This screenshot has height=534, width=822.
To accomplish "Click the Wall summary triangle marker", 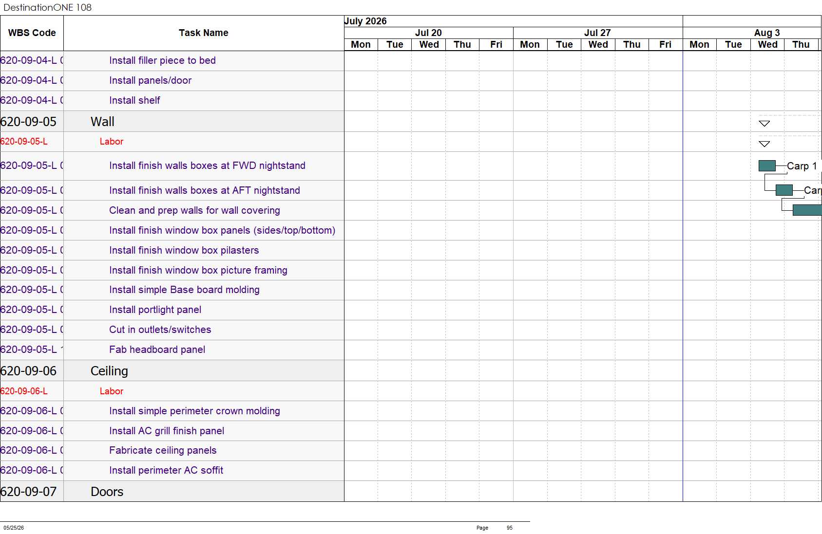I will pos(764,124).
